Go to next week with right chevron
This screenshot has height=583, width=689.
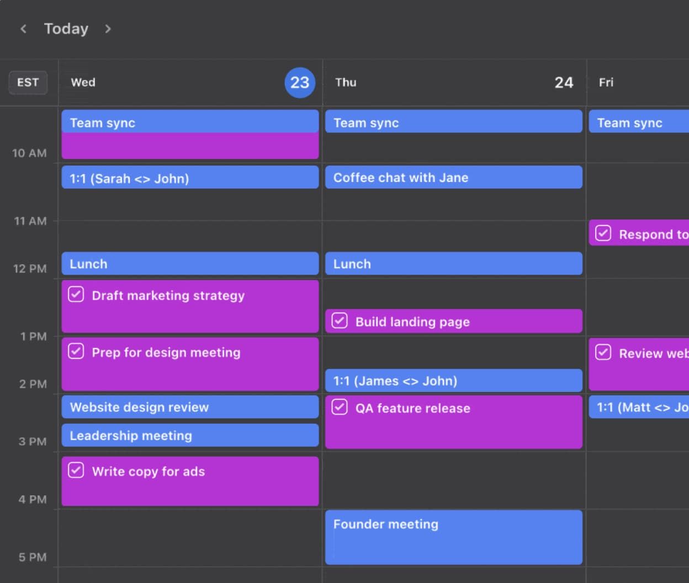[108, 29]
